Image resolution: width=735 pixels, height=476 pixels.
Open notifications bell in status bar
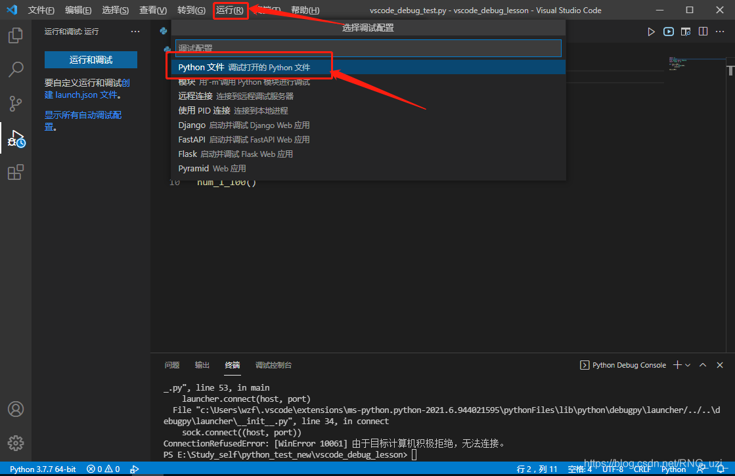tap(721, 469)
